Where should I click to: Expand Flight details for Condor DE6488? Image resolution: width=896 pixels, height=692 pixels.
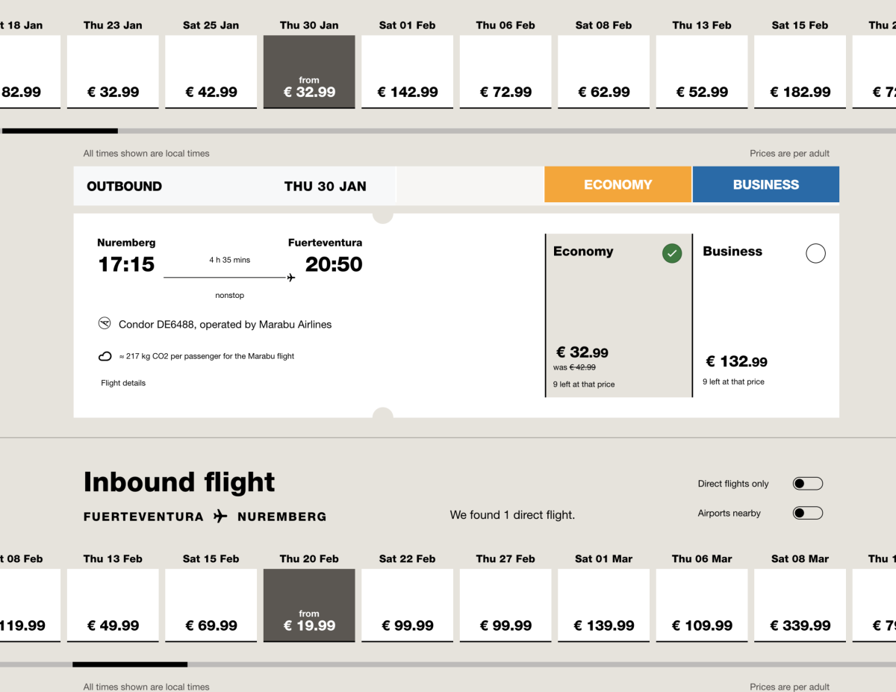123,383
